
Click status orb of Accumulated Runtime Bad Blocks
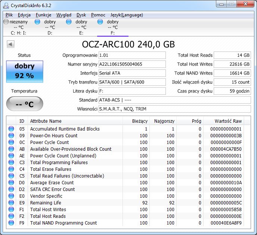tap(11, 129)
